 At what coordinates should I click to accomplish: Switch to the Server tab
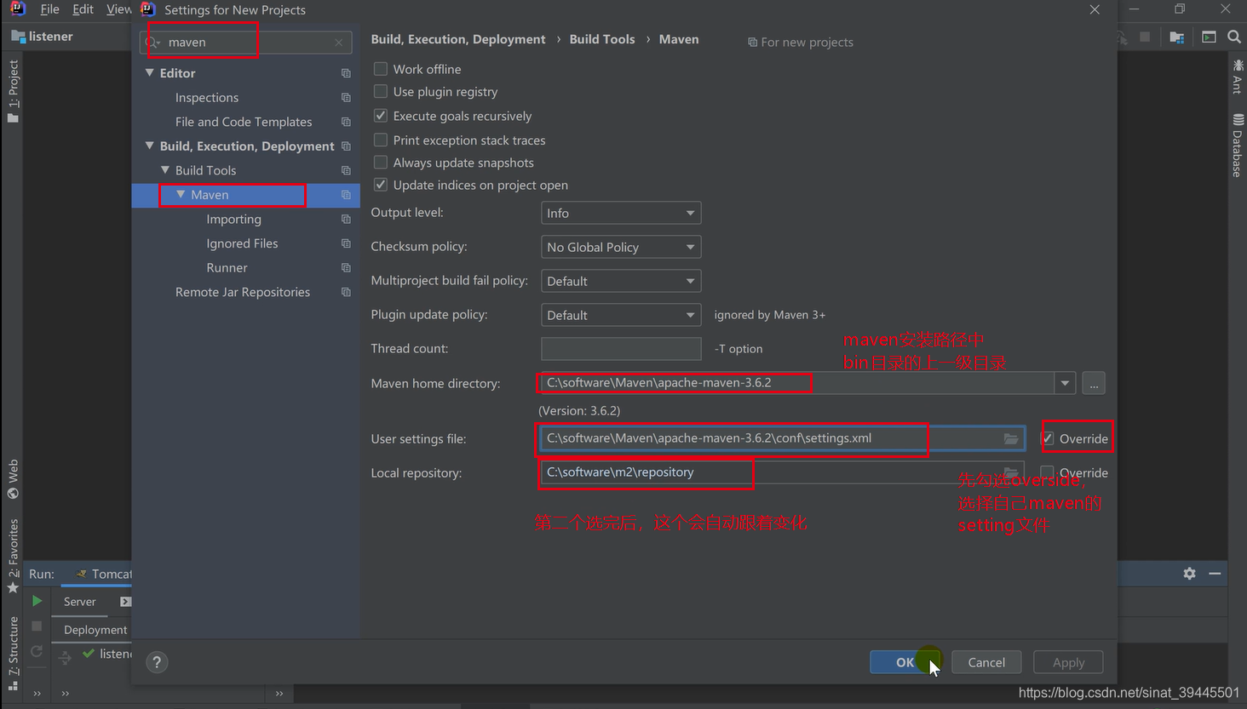click(80, 602)
